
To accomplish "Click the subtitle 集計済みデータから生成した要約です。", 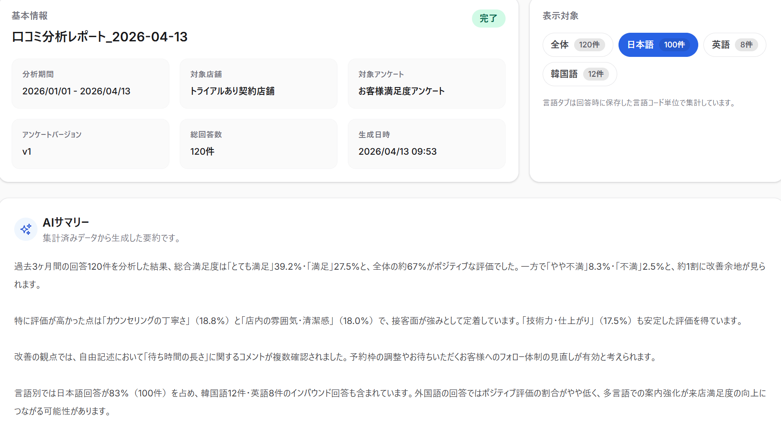I will click(x=112, y=238).
